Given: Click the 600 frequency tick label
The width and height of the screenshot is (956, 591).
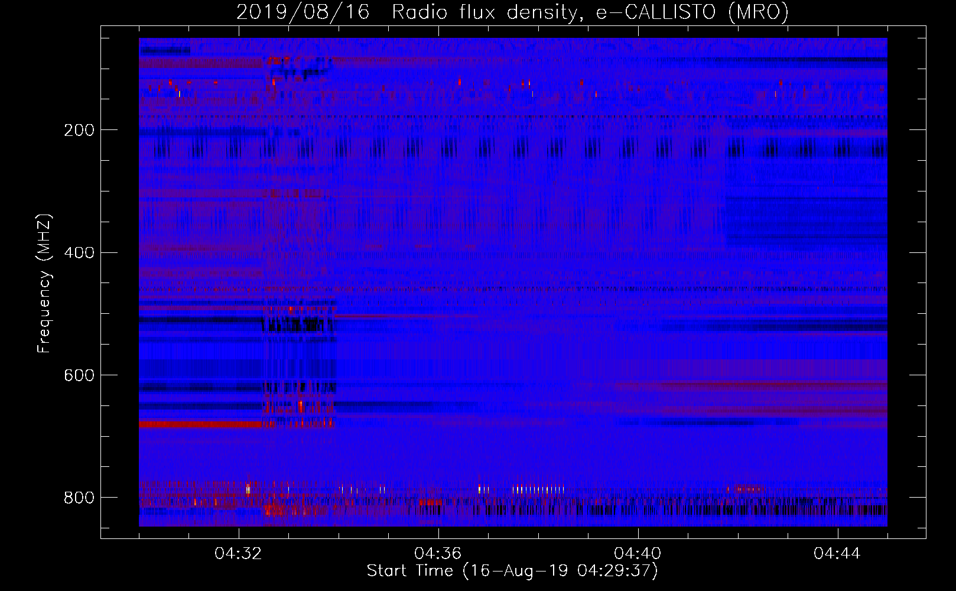Looking at the screenshot, I should [79, 376].
